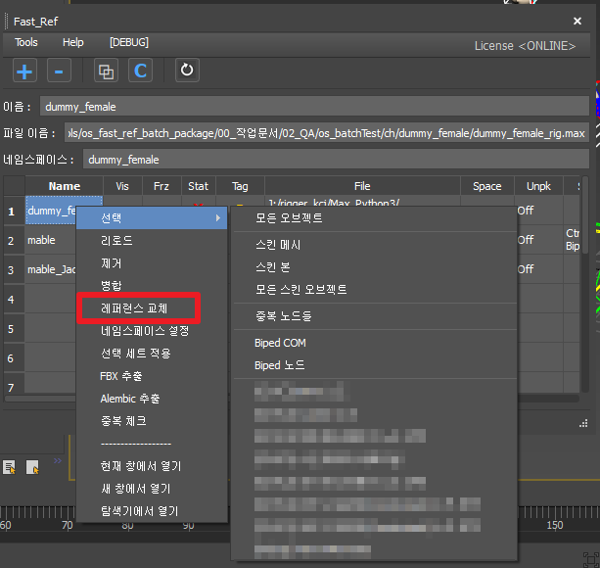600x568 pixels.
Task: Click the Unpk column header
Action: (538, 186)
